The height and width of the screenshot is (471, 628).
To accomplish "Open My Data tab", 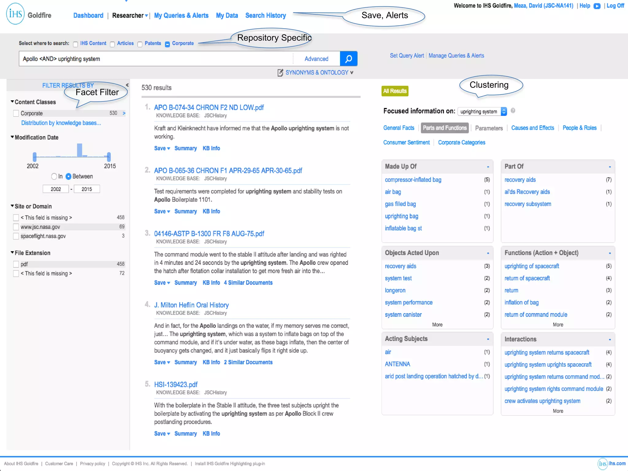I will point(227,15).
